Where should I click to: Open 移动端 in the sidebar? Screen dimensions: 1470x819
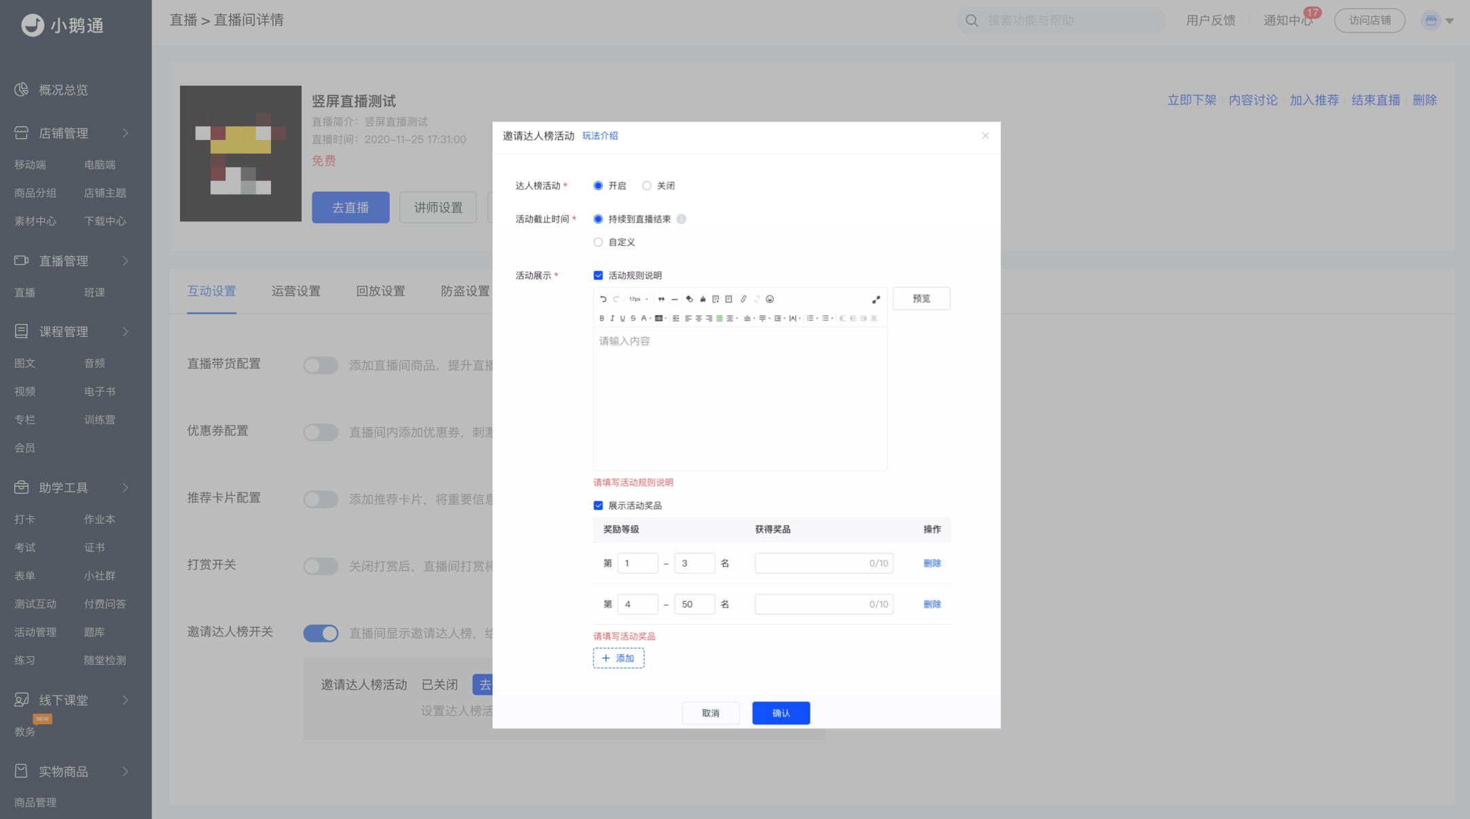tap(31, 164)
